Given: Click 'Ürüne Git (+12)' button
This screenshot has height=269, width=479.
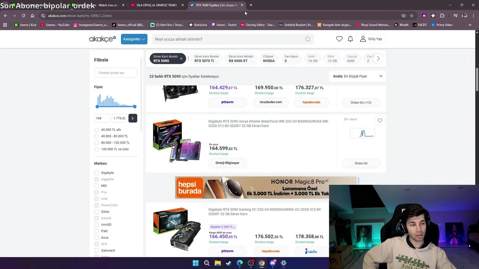Looking at the screenshot, I should [361, 102].
